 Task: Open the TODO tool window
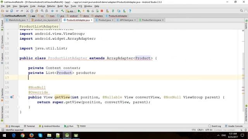pyautogui.click(x=81, y=126)
